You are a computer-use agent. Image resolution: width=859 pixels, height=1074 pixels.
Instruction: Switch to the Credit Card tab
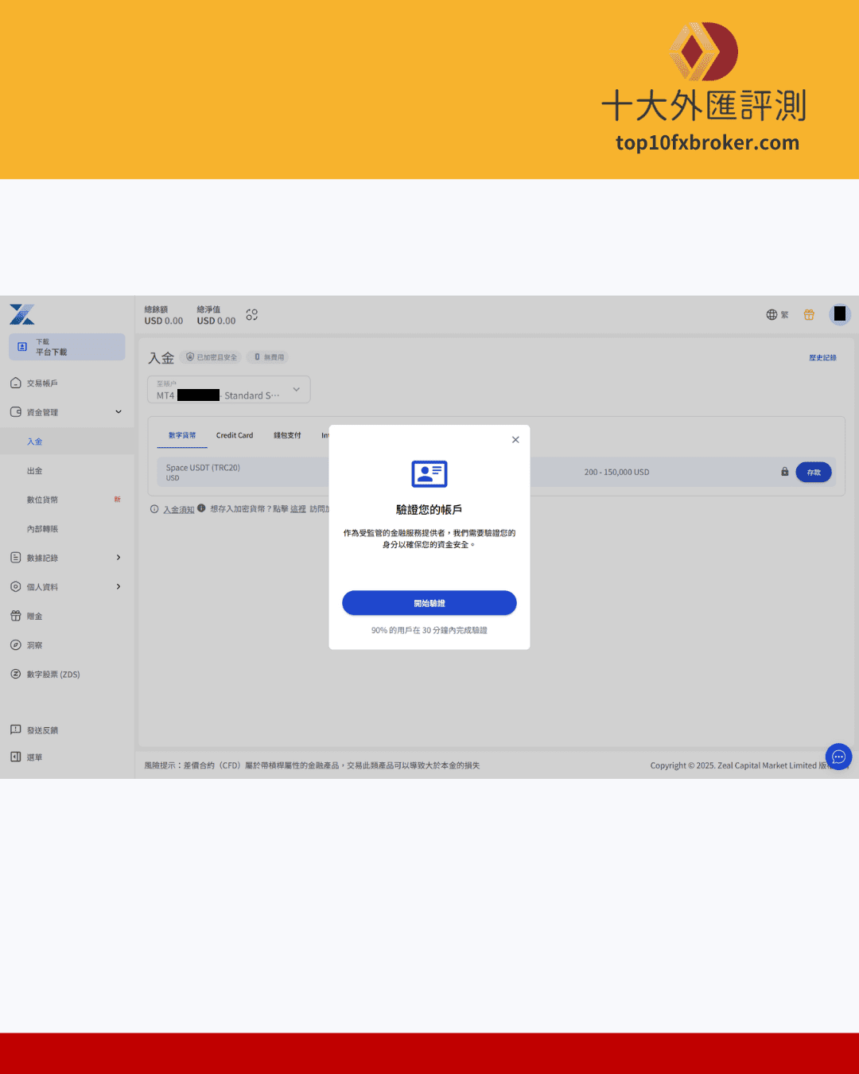click(235, 435)
